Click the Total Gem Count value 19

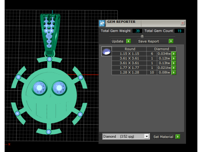(x=179, y=31)
